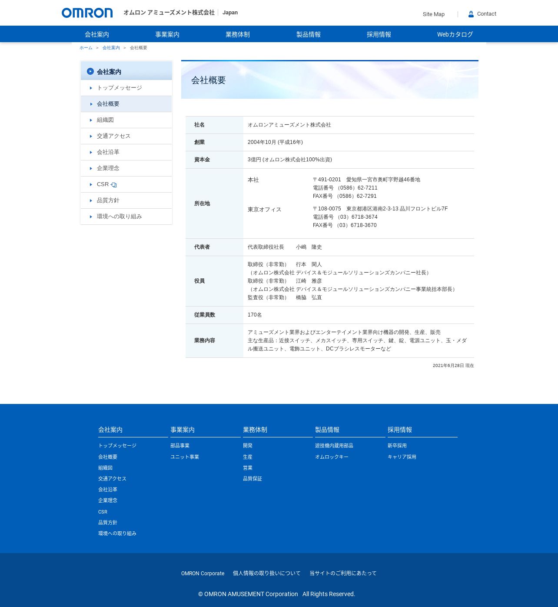The height and width of the screenshot is (607, 558).
Task: Click the circled arrow icon beside 会社案内
Action: point(90,71)
